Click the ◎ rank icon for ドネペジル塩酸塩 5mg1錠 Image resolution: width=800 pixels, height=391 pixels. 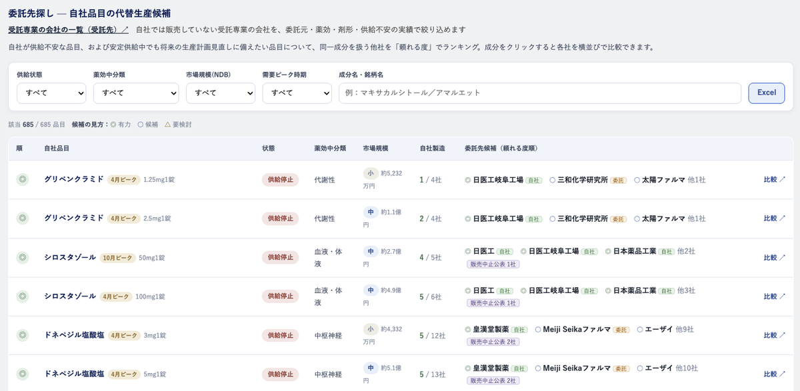(x=22, y=374)
